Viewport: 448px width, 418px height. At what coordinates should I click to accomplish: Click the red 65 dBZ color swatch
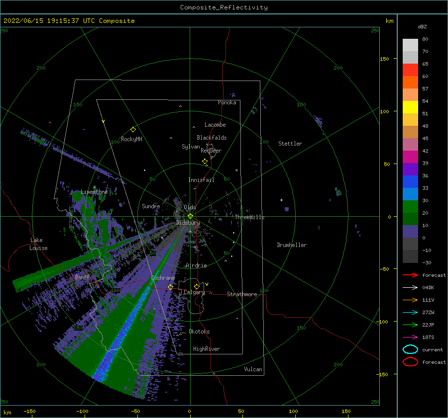click(410, 70)
